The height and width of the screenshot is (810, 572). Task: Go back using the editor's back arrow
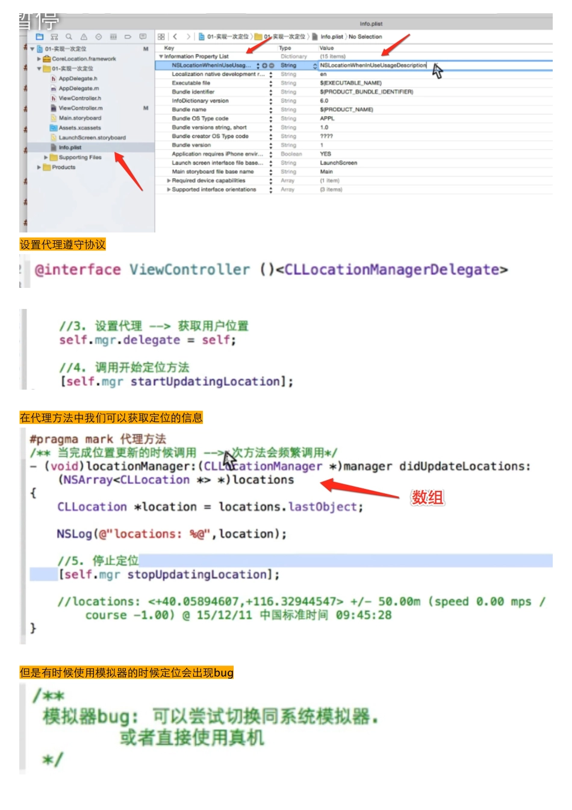(175, 37)
